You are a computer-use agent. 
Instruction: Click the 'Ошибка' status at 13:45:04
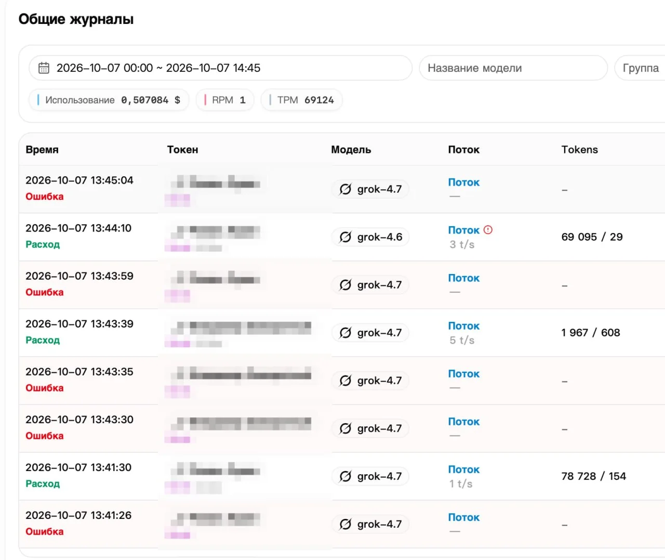pos(45,197)
